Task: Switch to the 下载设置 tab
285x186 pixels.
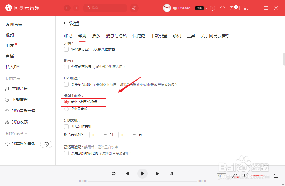Action: pyautogui.click(x=159, y=36)
